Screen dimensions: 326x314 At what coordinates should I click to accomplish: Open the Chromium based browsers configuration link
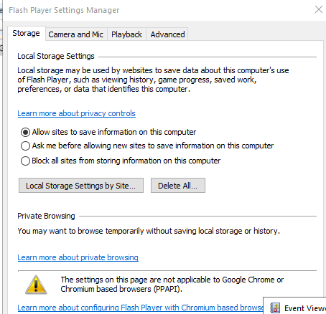point(140,308)
